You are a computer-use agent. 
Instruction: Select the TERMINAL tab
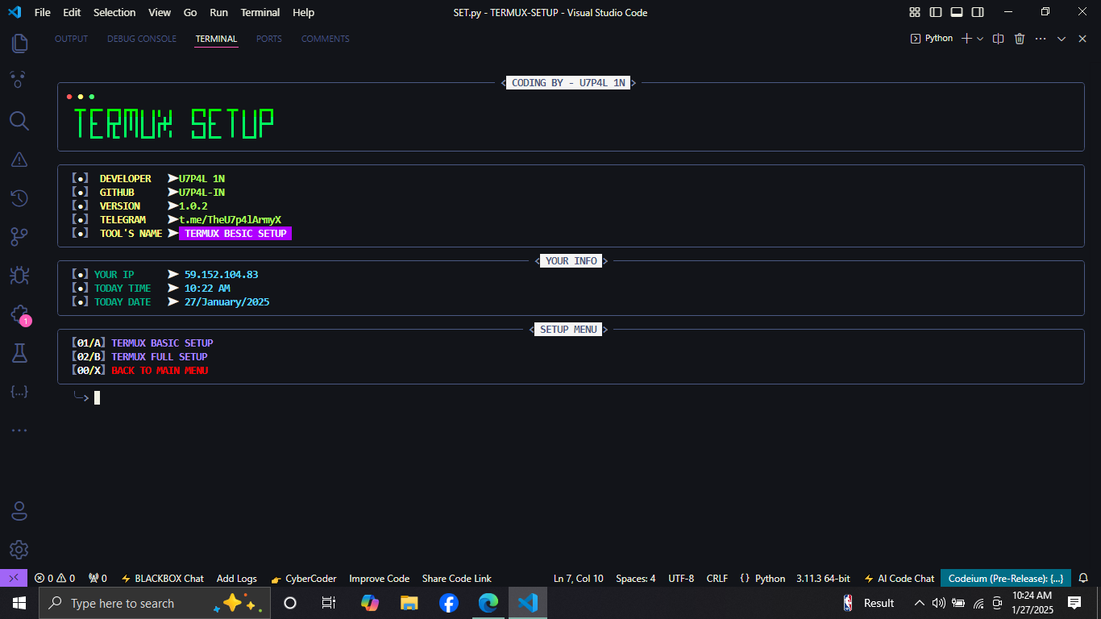click(216, 39)
